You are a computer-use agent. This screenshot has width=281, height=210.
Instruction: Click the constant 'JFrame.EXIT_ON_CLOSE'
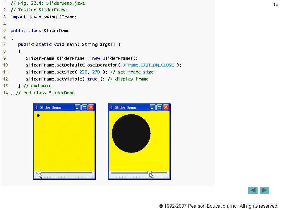click(148, 65)
